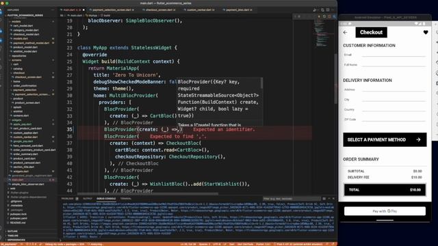Go back using the Checkout arrow
438x246 pixels.
(x=345, y=32)
